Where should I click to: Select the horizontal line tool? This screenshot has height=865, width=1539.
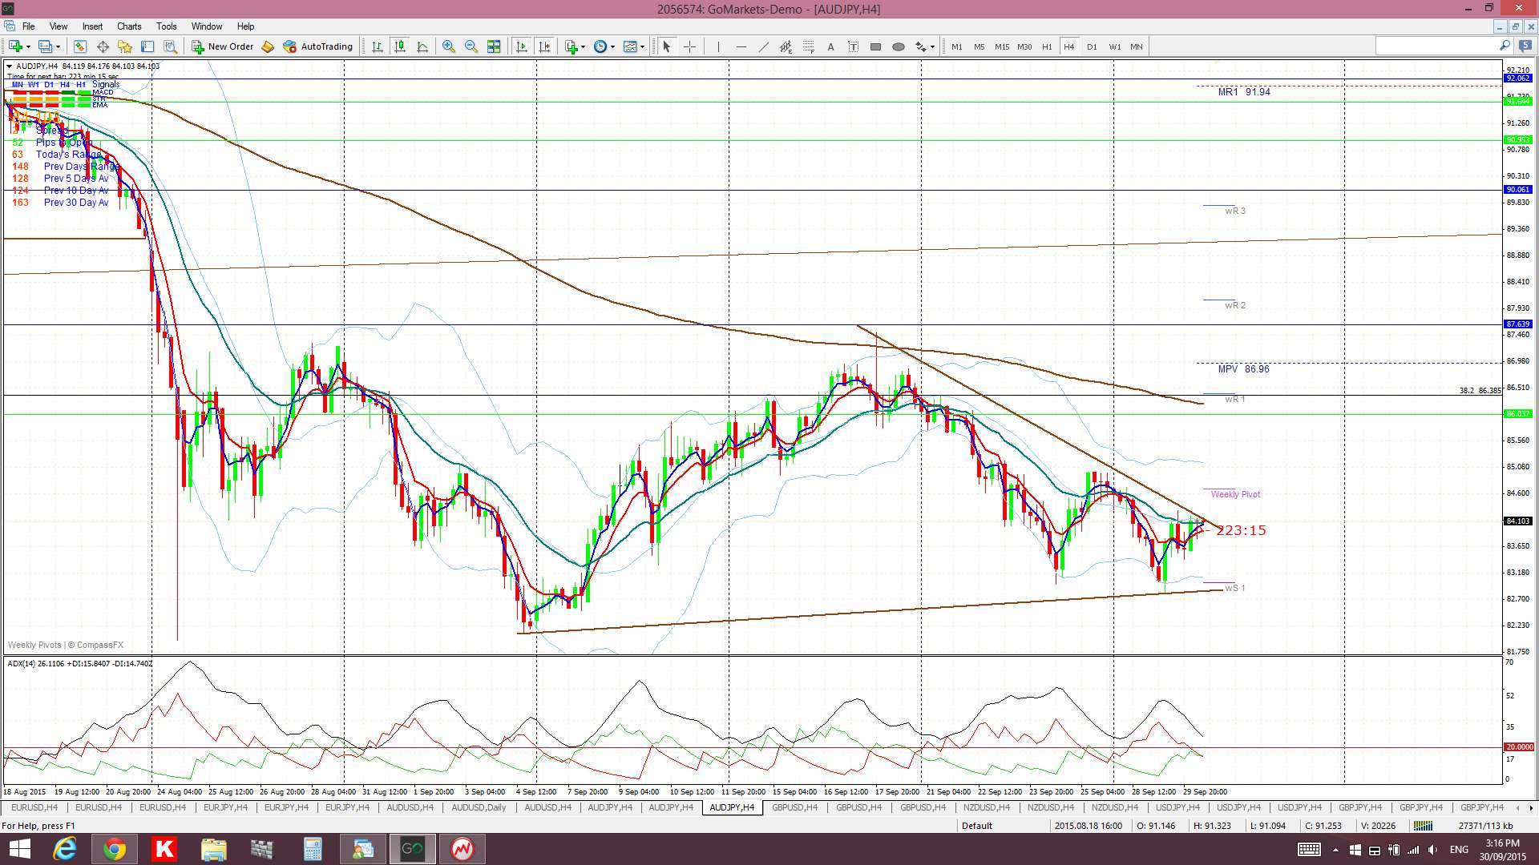(741, 46)
